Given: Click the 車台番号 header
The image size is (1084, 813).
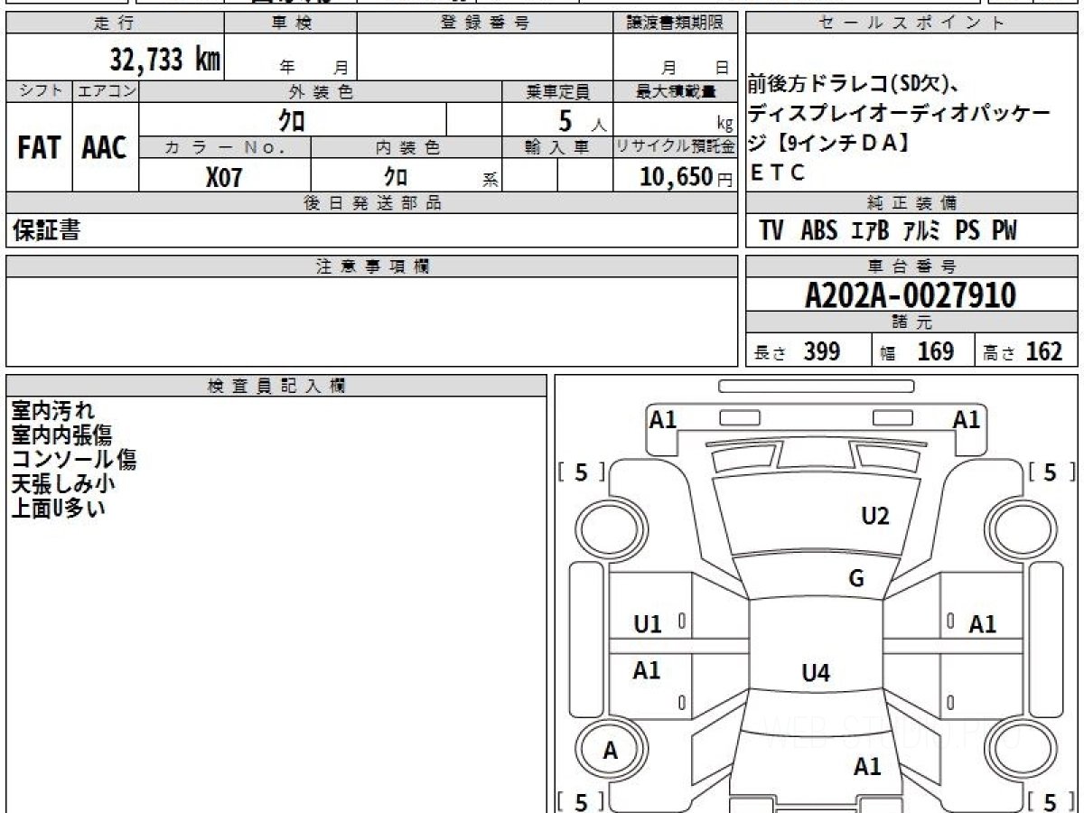Looking at the screenshot, I should (912, 266).
